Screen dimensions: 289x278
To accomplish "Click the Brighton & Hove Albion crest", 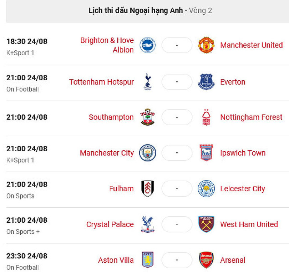I will [147, 45].
